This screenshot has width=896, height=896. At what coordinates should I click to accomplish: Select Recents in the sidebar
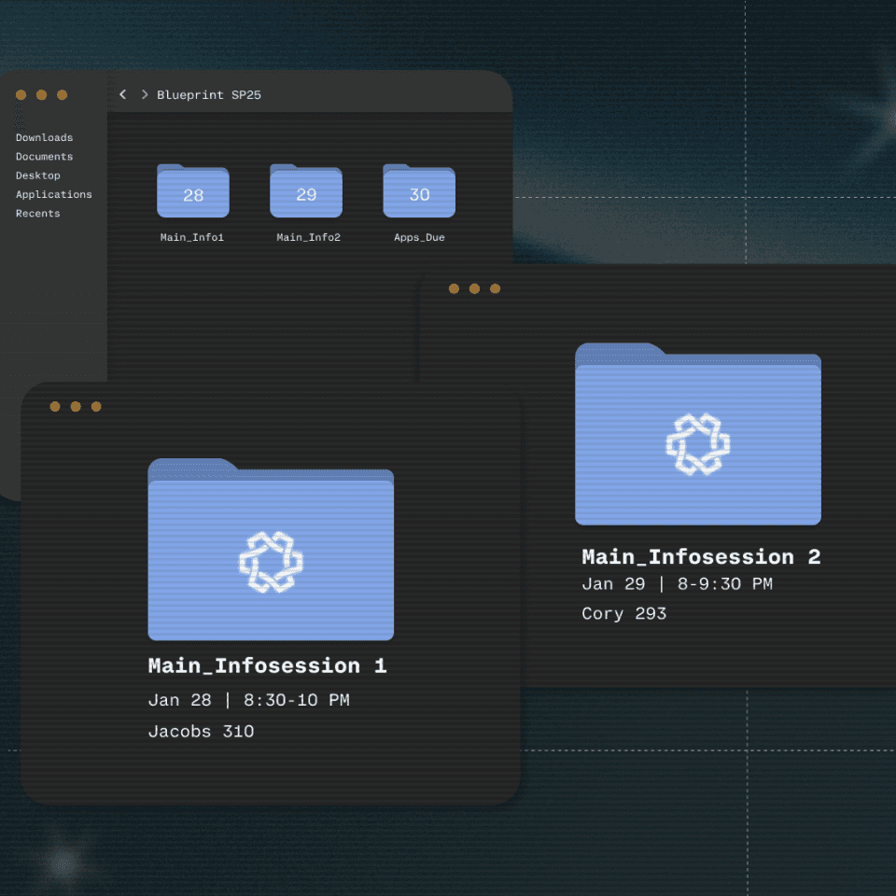(37, 213)
